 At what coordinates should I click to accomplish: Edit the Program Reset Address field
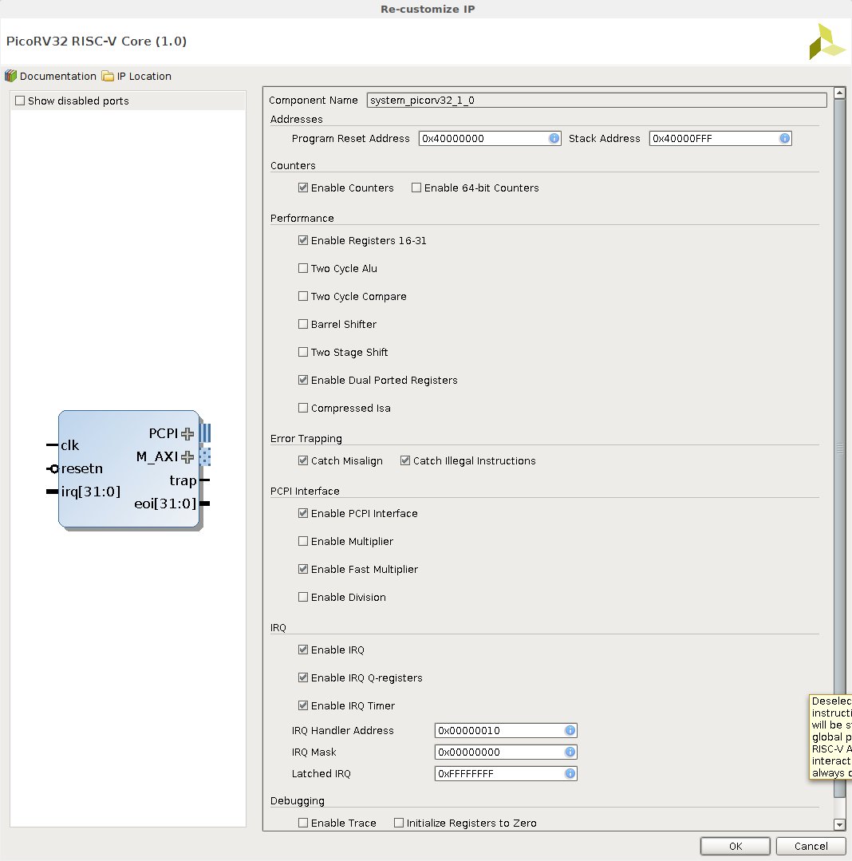[490, 138]
